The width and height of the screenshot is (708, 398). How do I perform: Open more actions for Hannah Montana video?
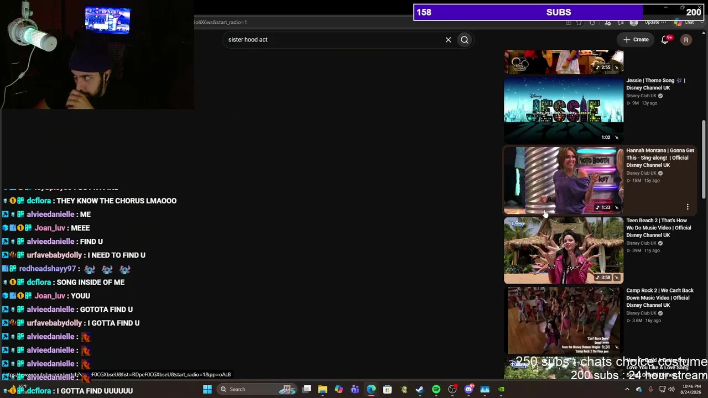click(x=688, y=207)
